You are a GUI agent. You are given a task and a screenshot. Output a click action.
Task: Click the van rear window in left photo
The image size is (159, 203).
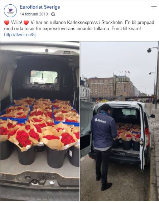(x=43, y=77)
